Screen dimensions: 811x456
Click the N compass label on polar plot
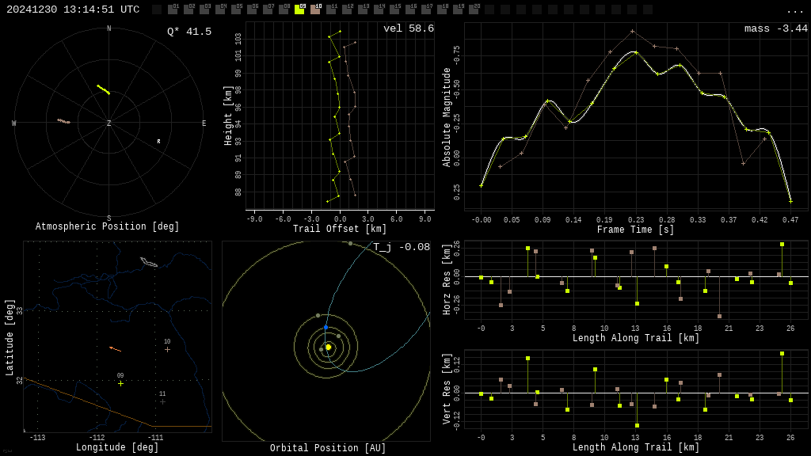(x=109, y=28)
